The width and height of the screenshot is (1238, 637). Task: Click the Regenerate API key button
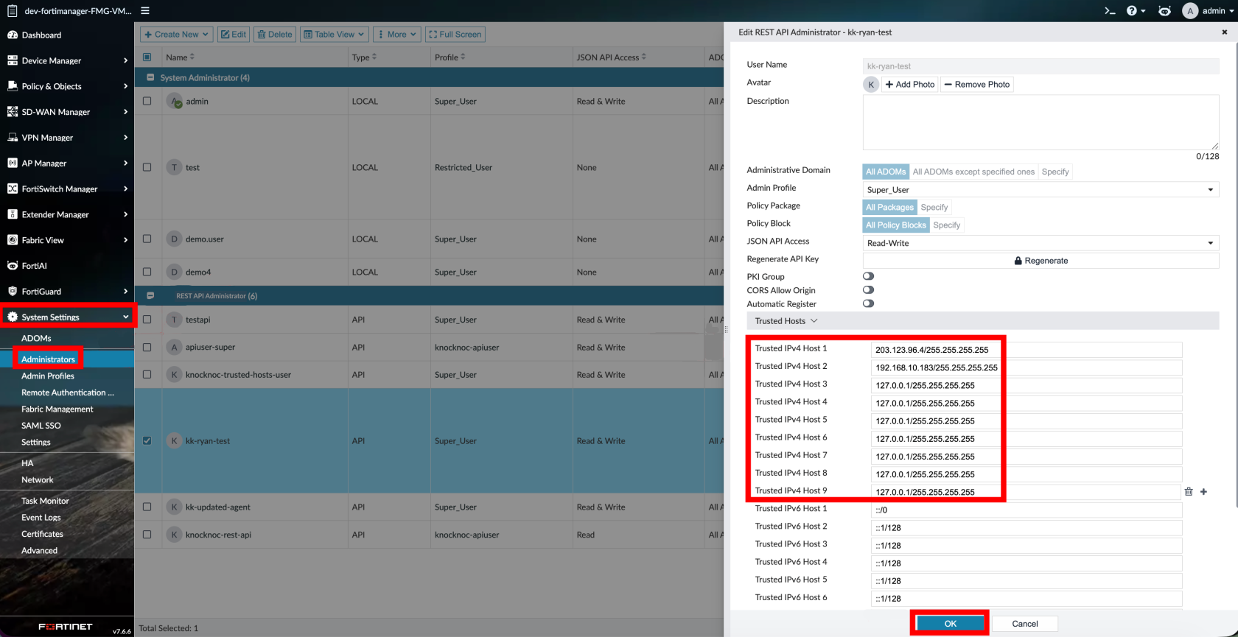(x=1041, y=261)
